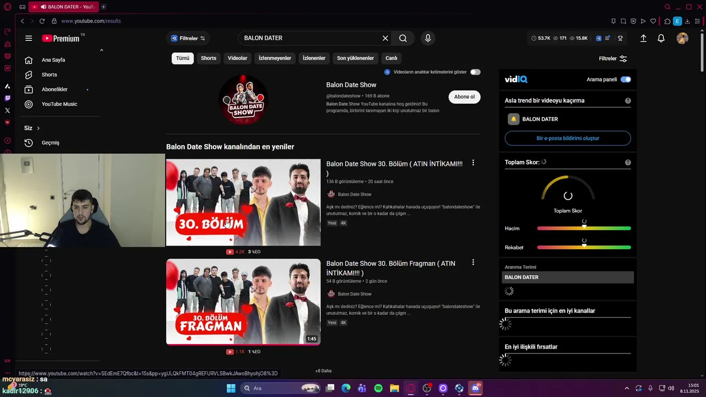The width and height of the screenshot is (706, 397).
Task: Open more options for 30. Bölüm video
Action: click(x=473, y=163)
